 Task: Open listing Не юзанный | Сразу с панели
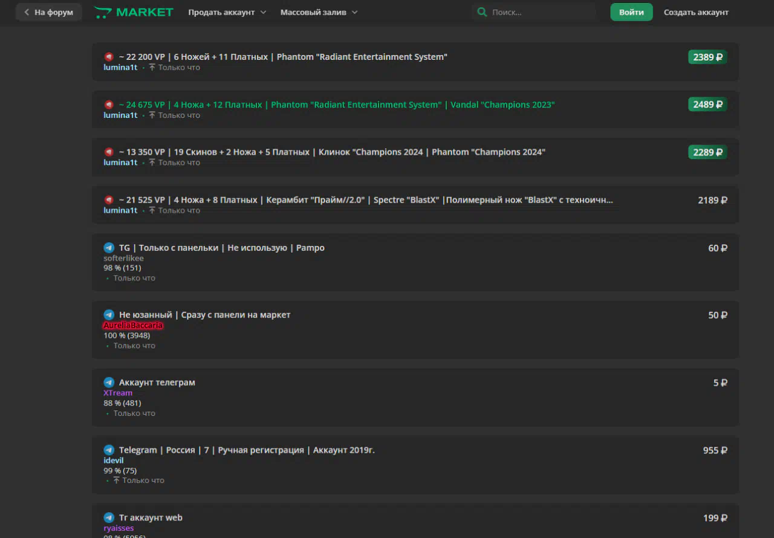(204, 315)
